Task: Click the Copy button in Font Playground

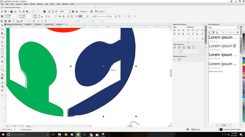Action: [224, 125]
